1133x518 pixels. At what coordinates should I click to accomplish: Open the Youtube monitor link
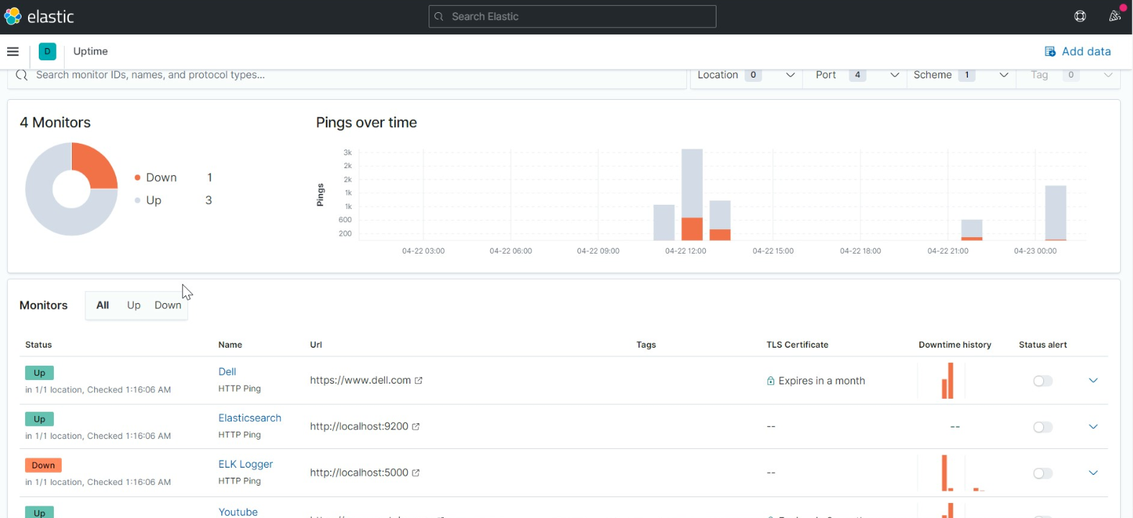pyautogui.click(x=238, y=512)
